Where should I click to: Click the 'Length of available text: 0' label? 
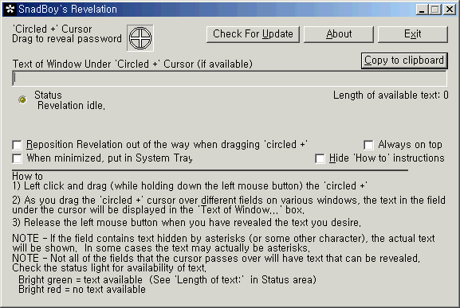tap(391, 96)
